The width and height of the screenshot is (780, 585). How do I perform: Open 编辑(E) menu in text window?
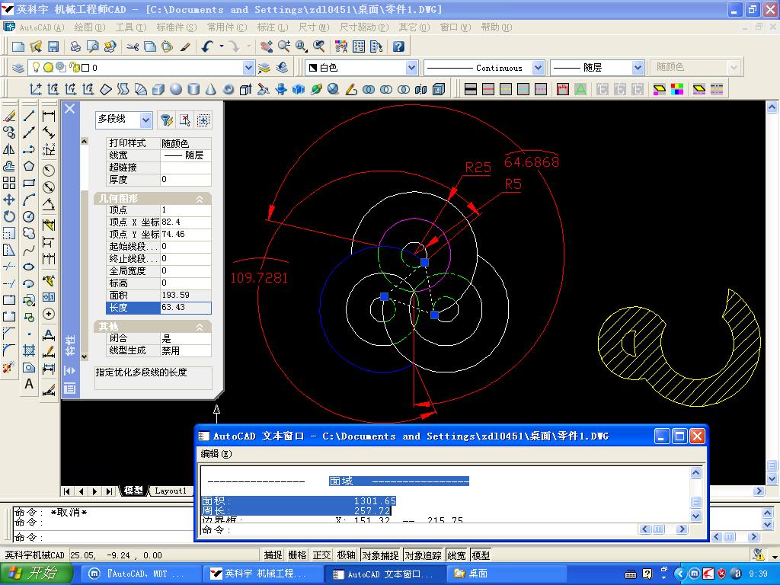216,454
